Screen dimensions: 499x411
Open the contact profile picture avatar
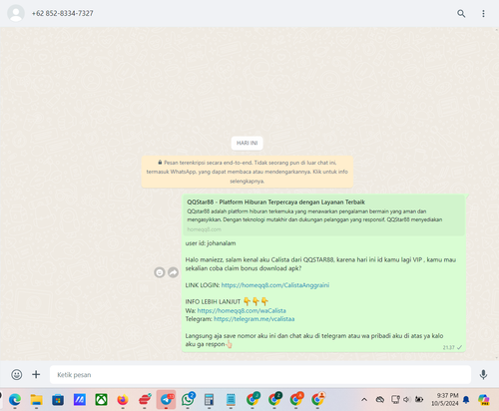tap(16, 13)
